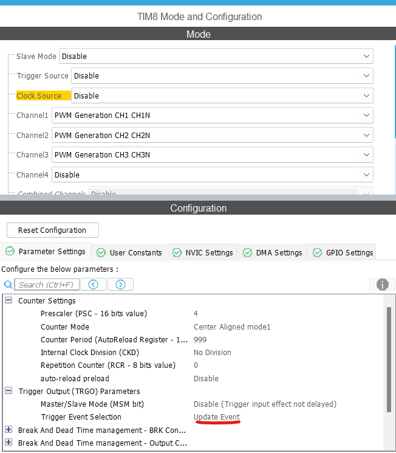Switch to NVIC Settings tab
This screenshot has height=453, width=396.
point(203,253)
